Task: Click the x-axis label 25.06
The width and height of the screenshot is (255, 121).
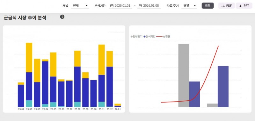Action: pyautogui.click(x=61, y=109)
